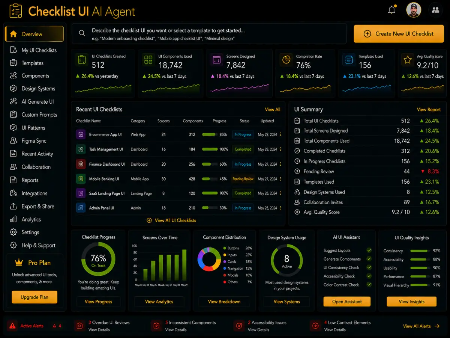
Task: Open Design Systems sidebar item
Action: (34, 89)
